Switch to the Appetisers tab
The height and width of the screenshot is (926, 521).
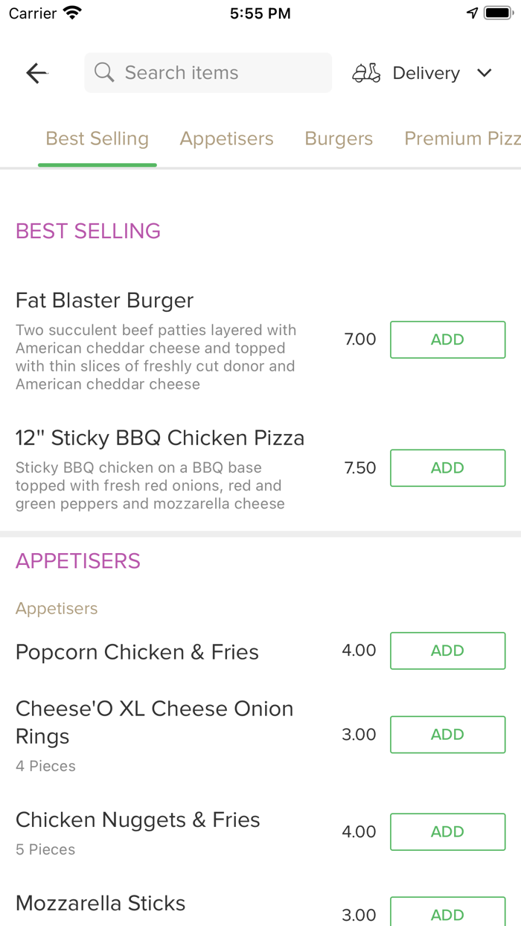pos(226,138)
